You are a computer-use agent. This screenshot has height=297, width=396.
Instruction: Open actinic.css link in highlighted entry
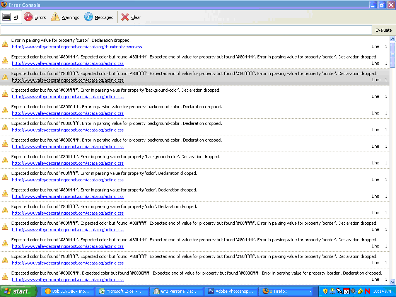[68, 80]
